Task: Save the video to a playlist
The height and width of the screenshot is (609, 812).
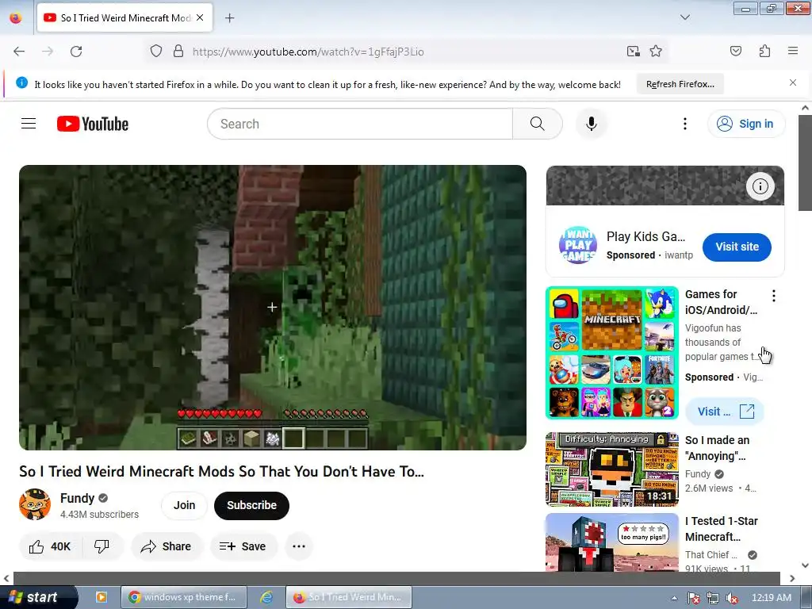Action: (243, 546)
